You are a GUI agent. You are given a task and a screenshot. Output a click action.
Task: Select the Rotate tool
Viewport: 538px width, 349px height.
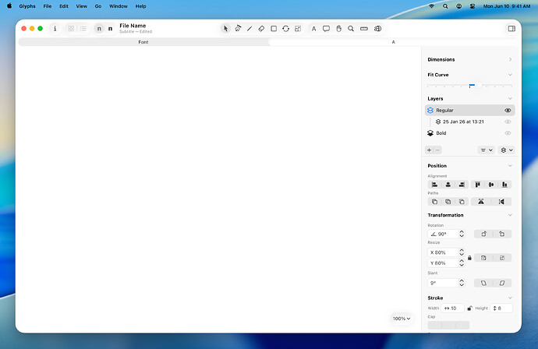pos(285,29)
